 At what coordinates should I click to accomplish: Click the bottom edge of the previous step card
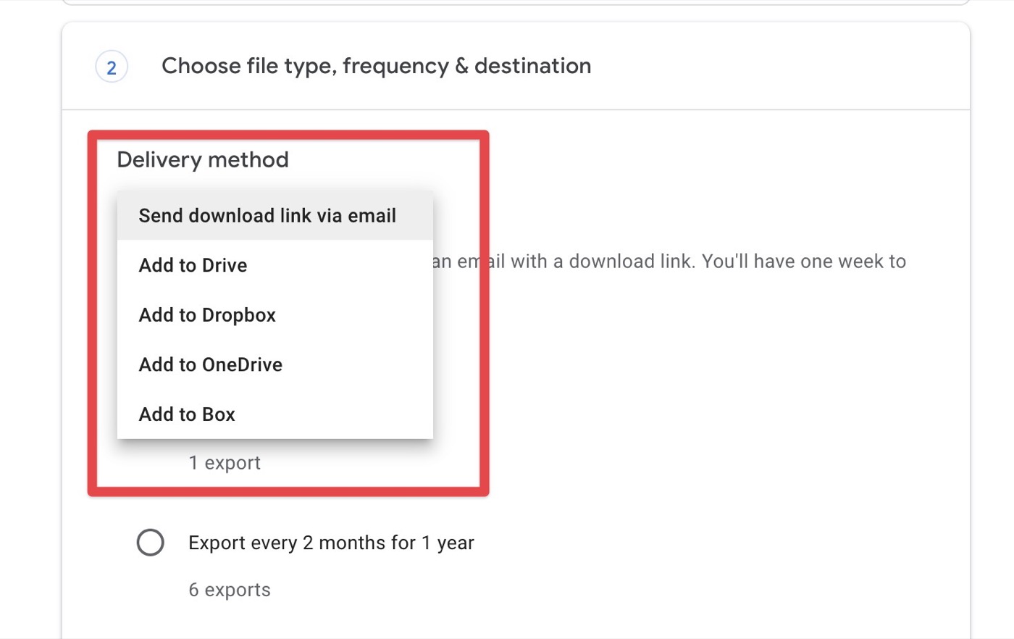(x=516, y=3)
